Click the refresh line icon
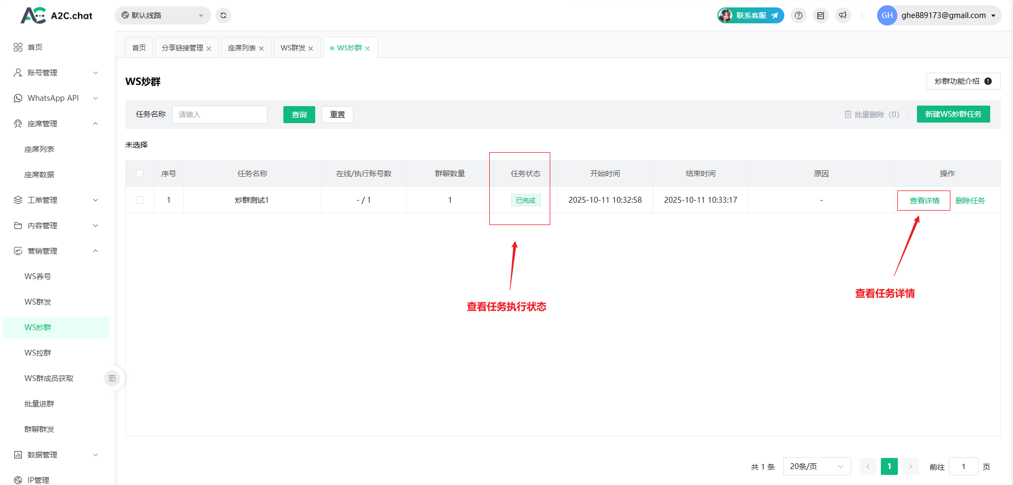1013x485 pixels. pyautogui.click(x=223, y=15)
